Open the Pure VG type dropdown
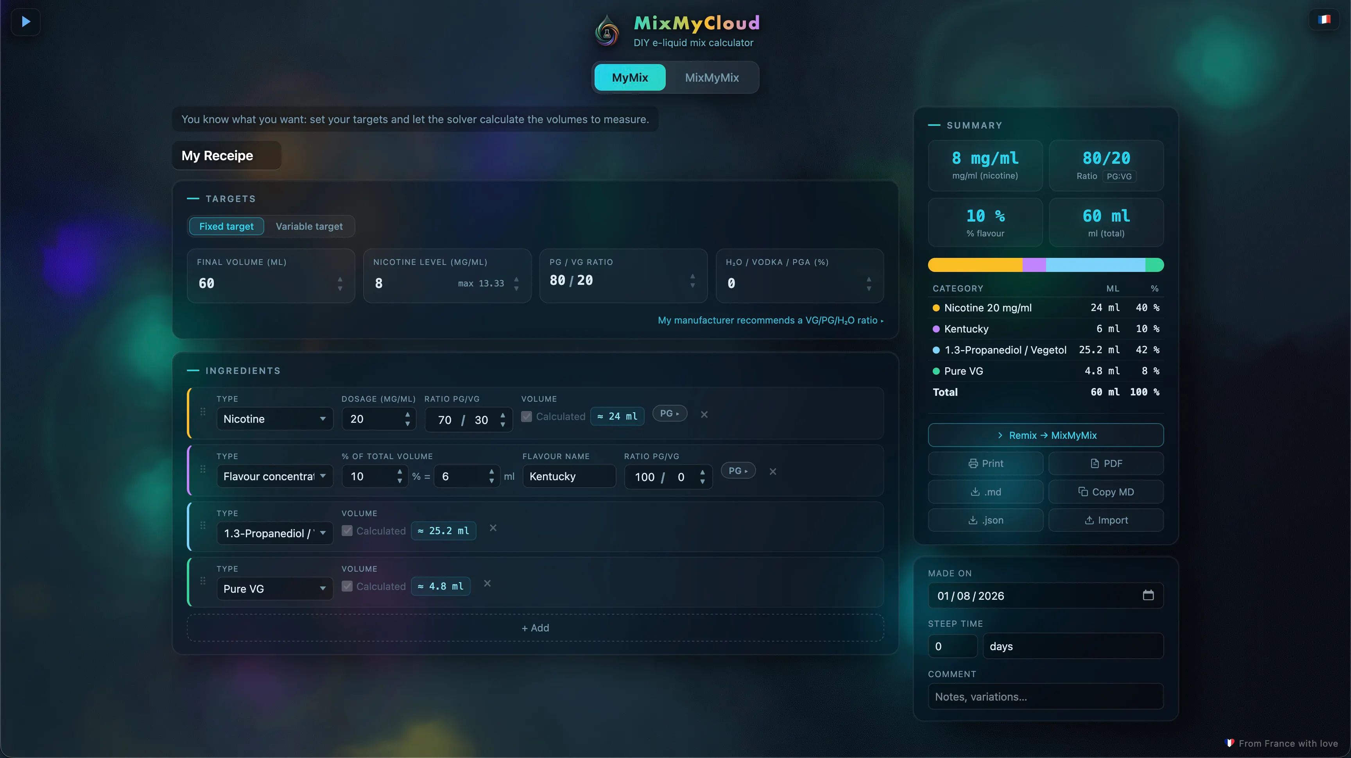 click(275, 589)
